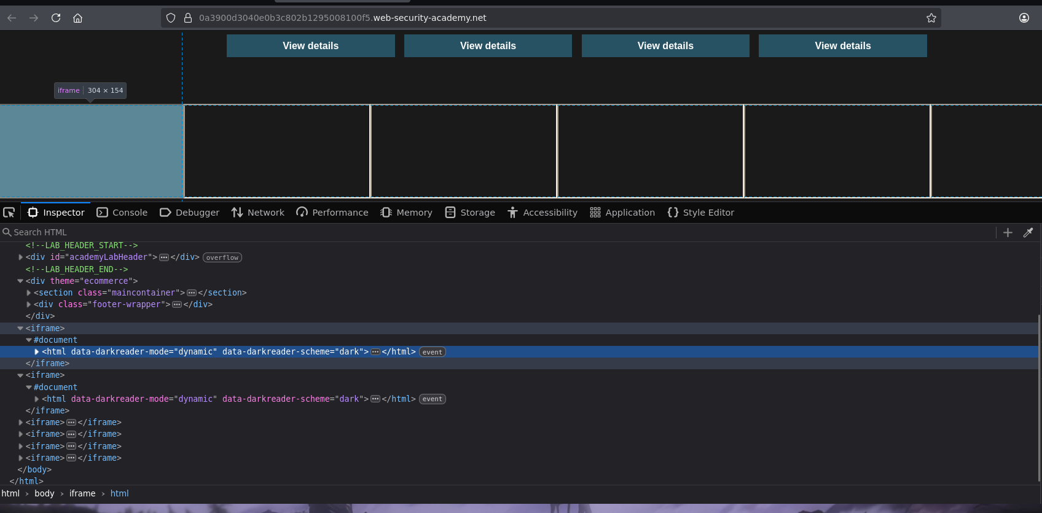Click the highlighted iframe on the page

point(92,151)
